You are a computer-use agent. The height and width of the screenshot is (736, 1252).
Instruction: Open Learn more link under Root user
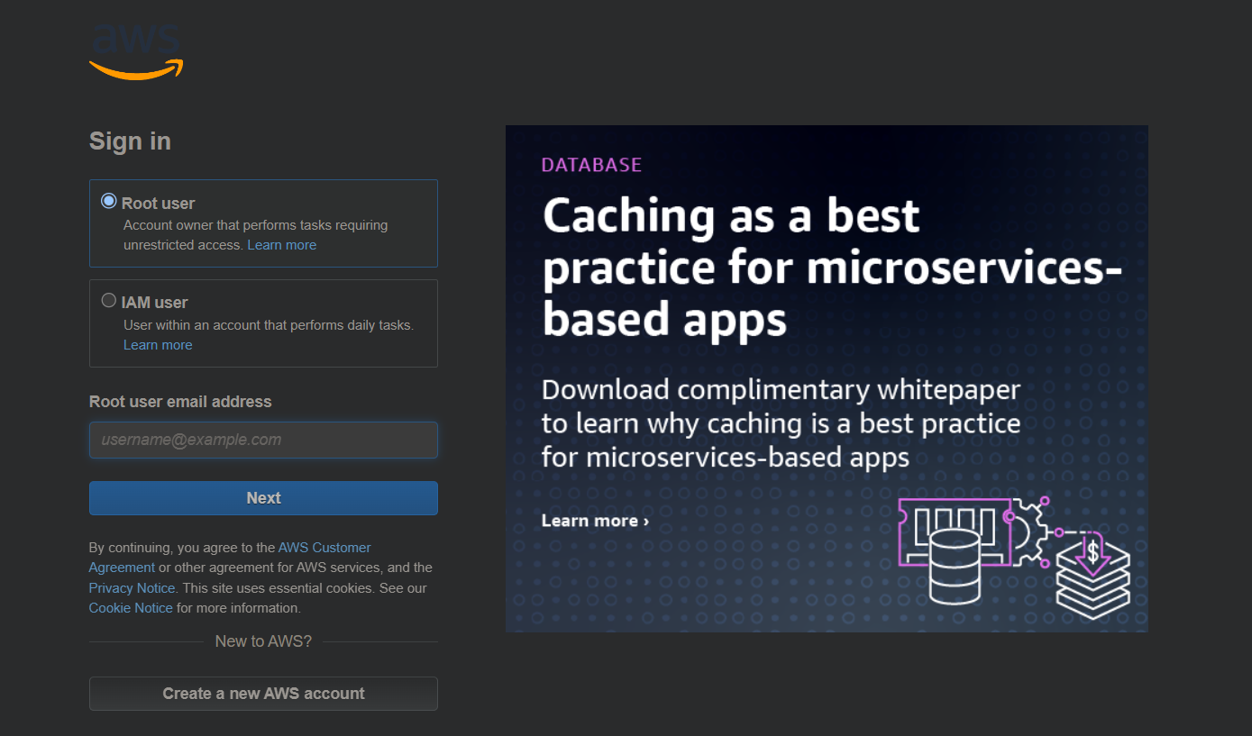click(x=282, y=245)
